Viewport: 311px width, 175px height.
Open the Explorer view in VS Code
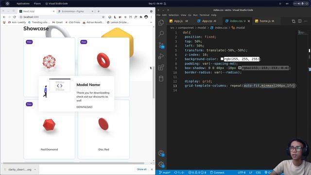point(161,23)
